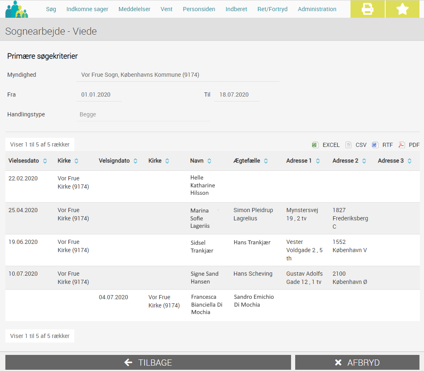Click address Vester Voldgade 2, 5 th
Screen dimensions: 424x371
(305, 250)
